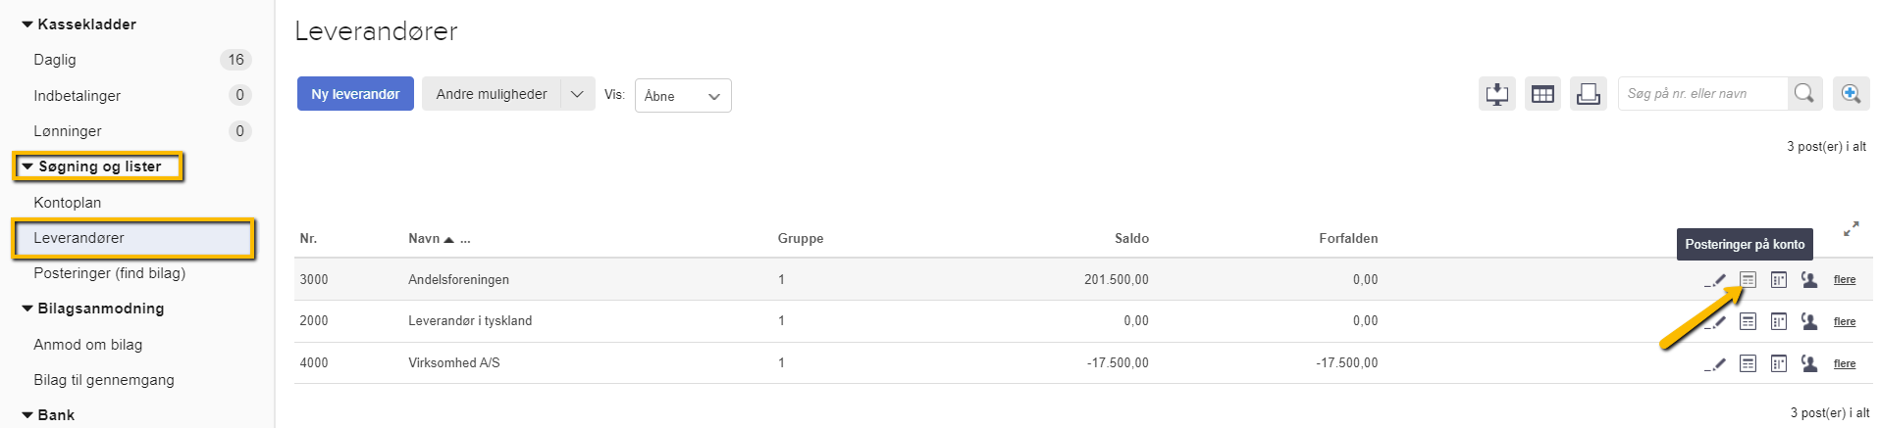Click the export/download icon in the toolbar
The image size is (1879, 428).
click(x=1496, y=94)
